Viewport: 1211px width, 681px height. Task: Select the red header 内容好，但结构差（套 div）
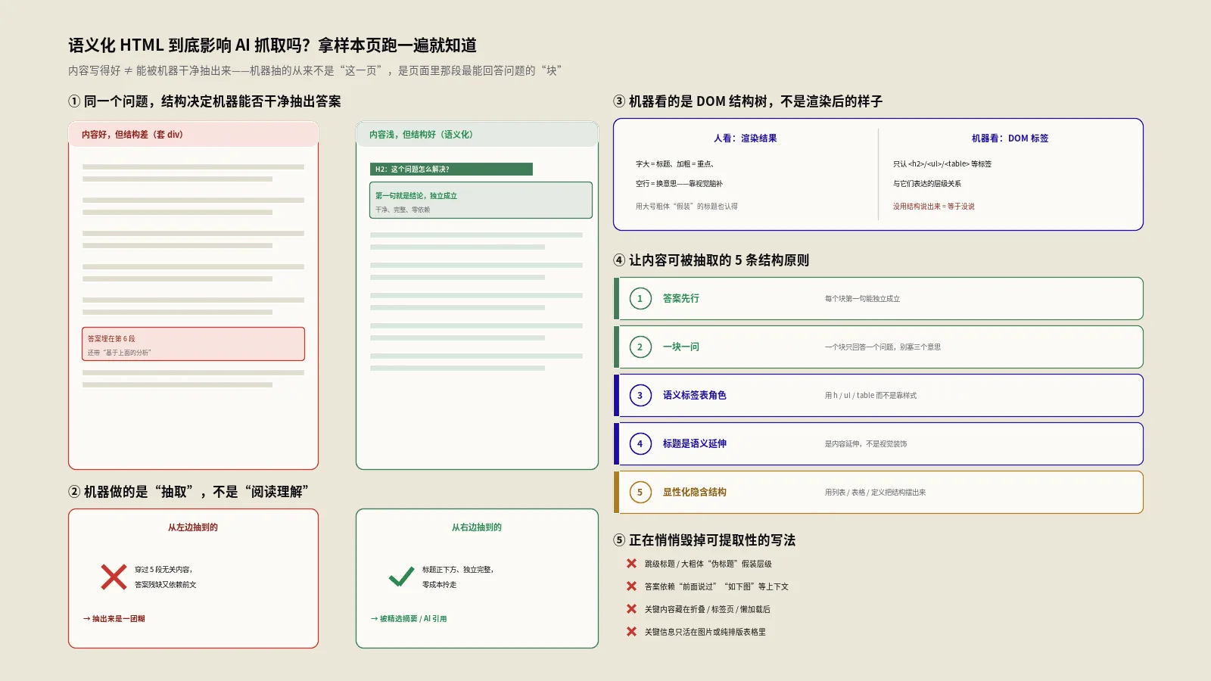pyautogui.click(x=193, y=135)
